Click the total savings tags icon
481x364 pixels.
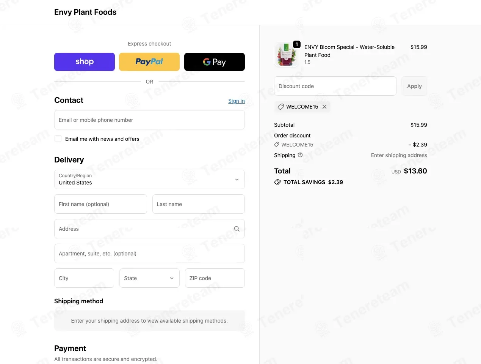tap(277, 182)
